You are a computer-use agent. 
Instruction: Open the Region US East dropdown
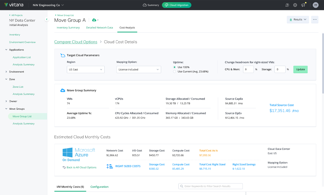[85, 69]
